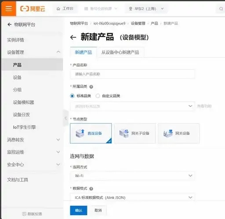This screenshot has width=225, height=219.
Task: Click the 取消 button
Action: point(98,210)
